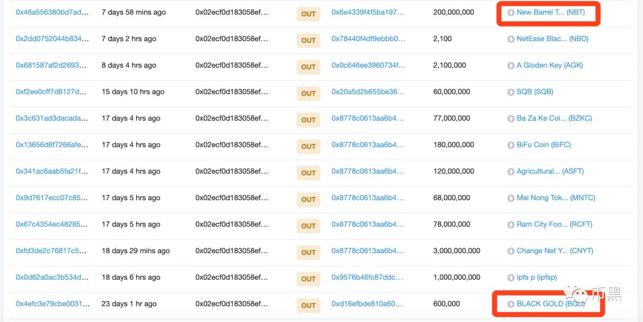Click the BLACK GOLD token icon

click(511, 304)
